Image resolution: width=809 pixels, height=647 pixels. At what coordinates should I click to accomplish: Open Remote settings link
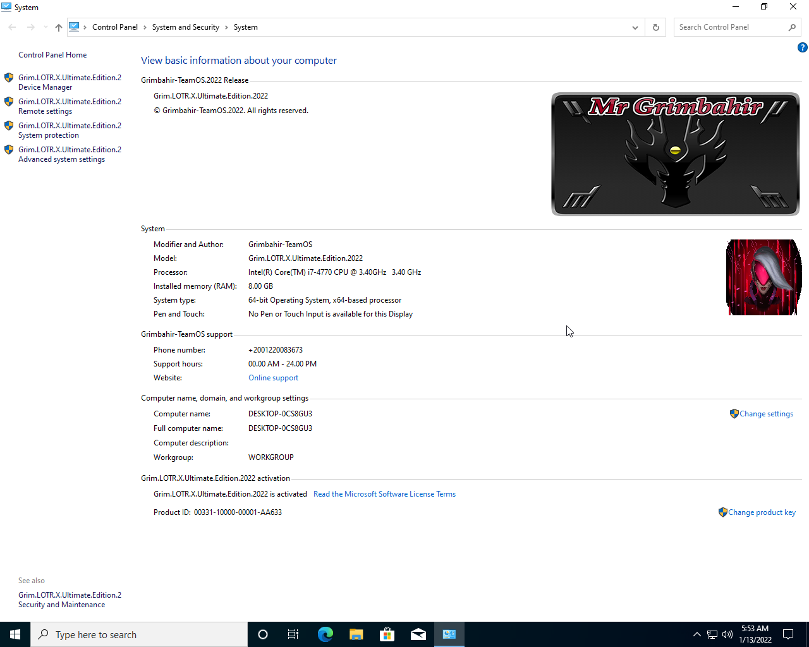point(70,106)
